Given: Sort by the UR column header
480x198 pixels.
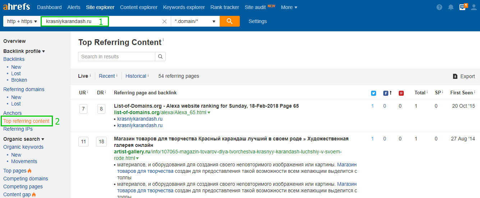Looking at the screenshot, I should point(82,93).
